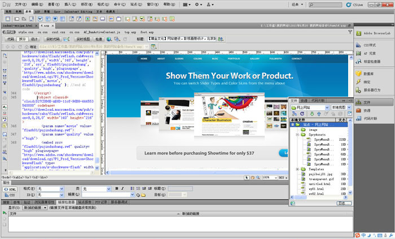Run the link checker green play icon

pyautogui.click(x=5, y=213)
